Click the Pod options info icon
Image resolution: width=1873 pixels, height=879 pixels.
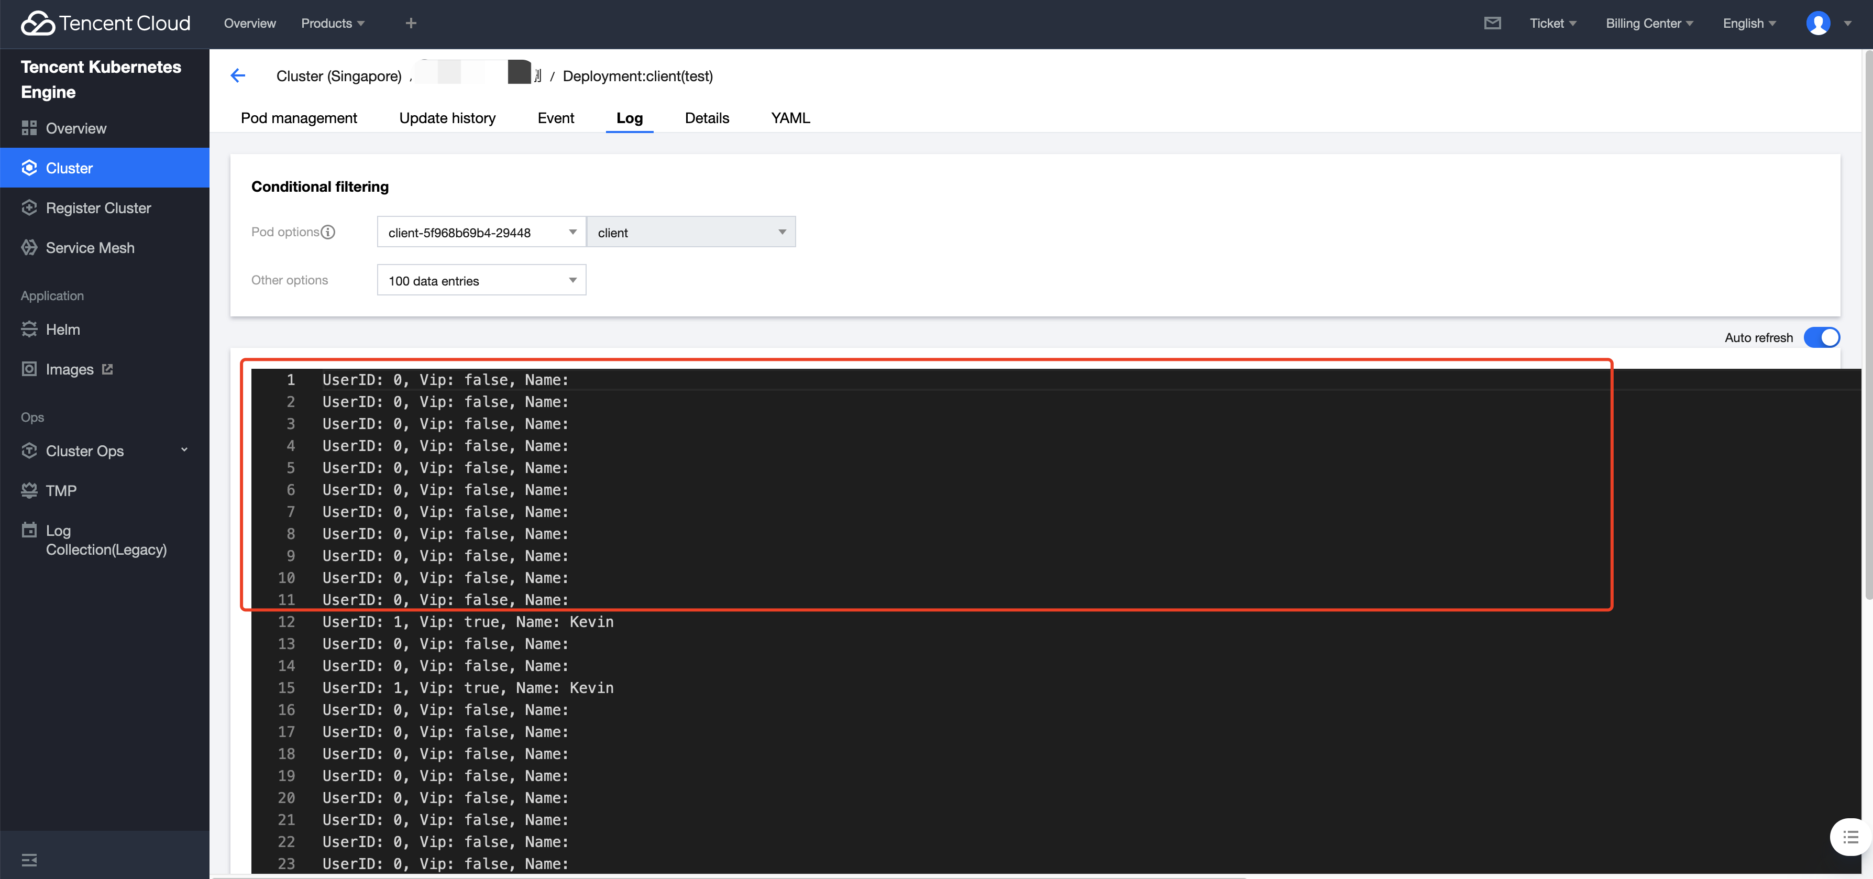pyautogui.click(x=328, y=232)
